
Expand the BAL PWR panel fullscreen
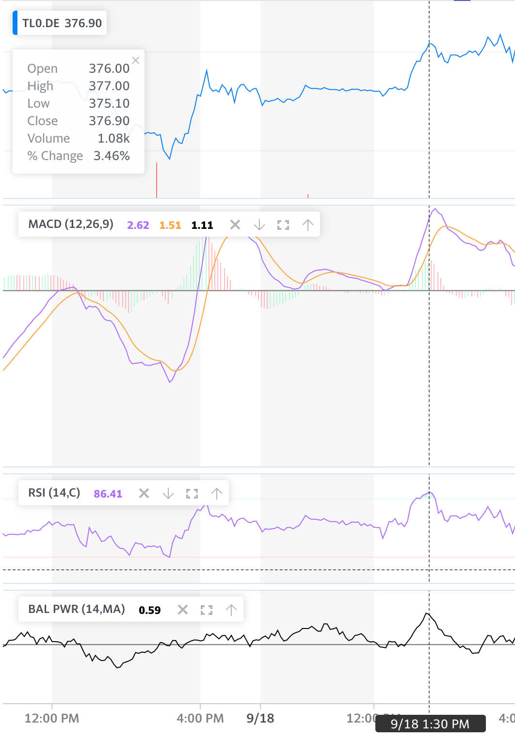coord(207,610)
